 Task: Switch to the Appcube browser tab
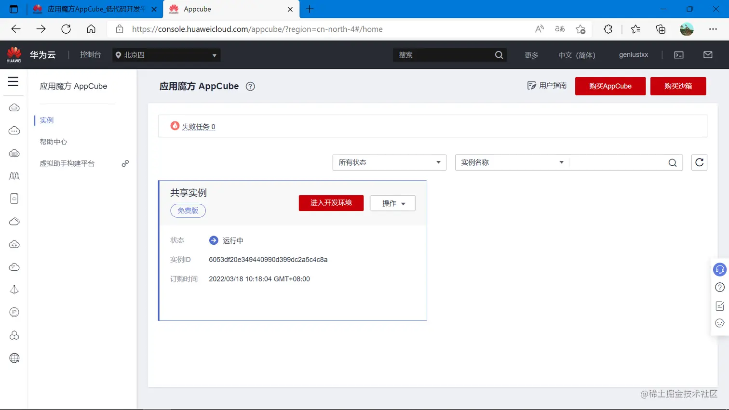pyautogui.click(x=231, y=9)
